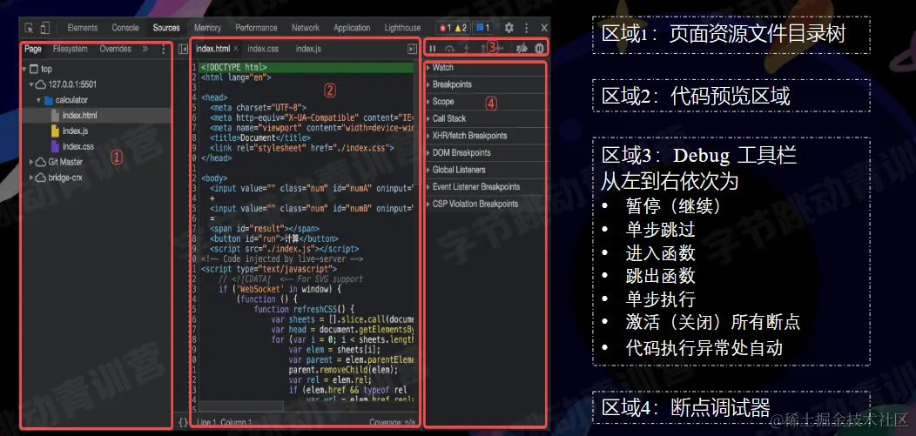The width and height of the screenshot is (916, 436).
Task: Switch to index.css editor tab
Action: [x=263, y=49]
